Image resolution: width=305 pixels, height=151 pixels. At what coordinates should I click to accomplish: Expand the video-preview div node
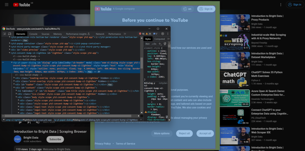coord(10,50)
